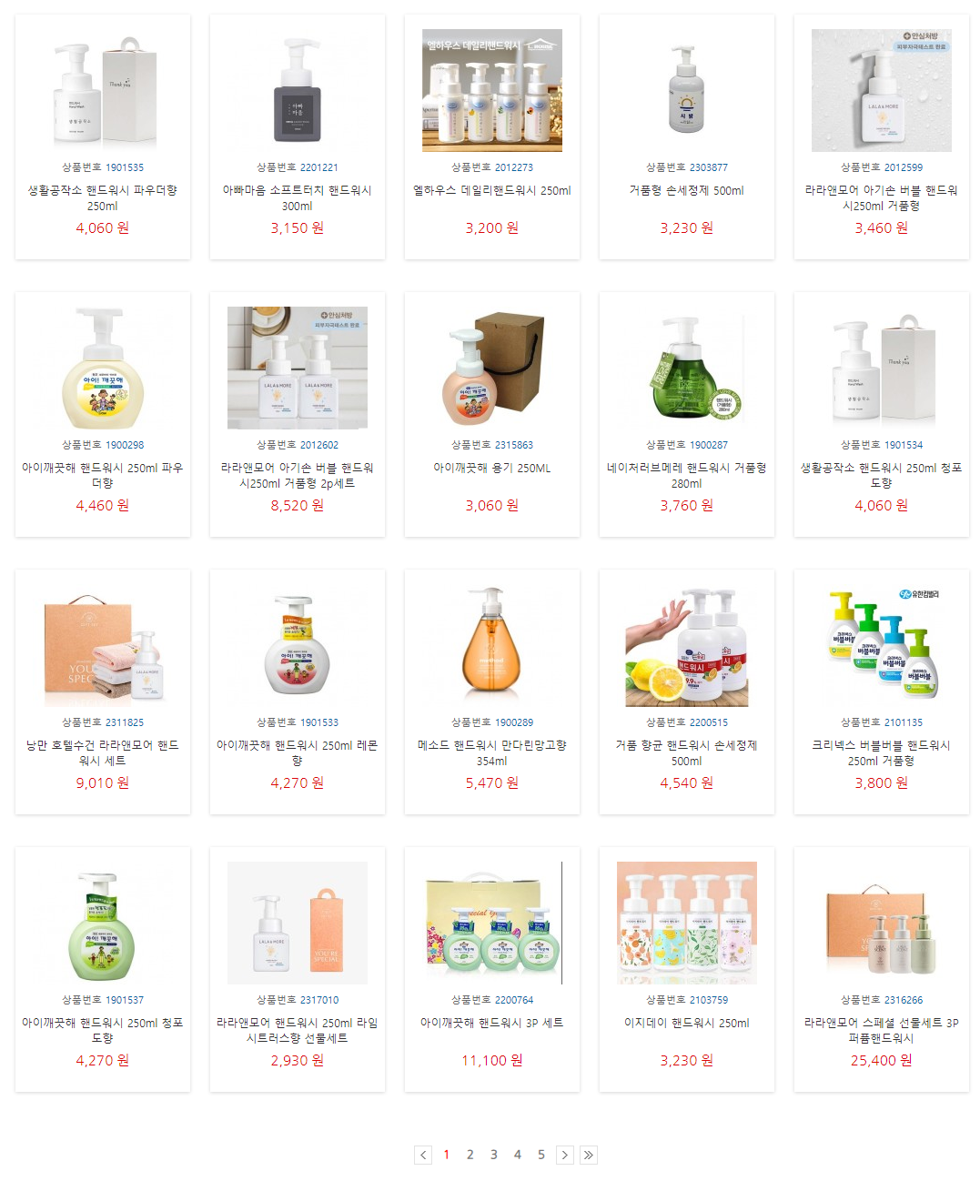Open 아이깨끗해 용기 250ML product image
The image size is (980, 1181).
click(492, 368)
